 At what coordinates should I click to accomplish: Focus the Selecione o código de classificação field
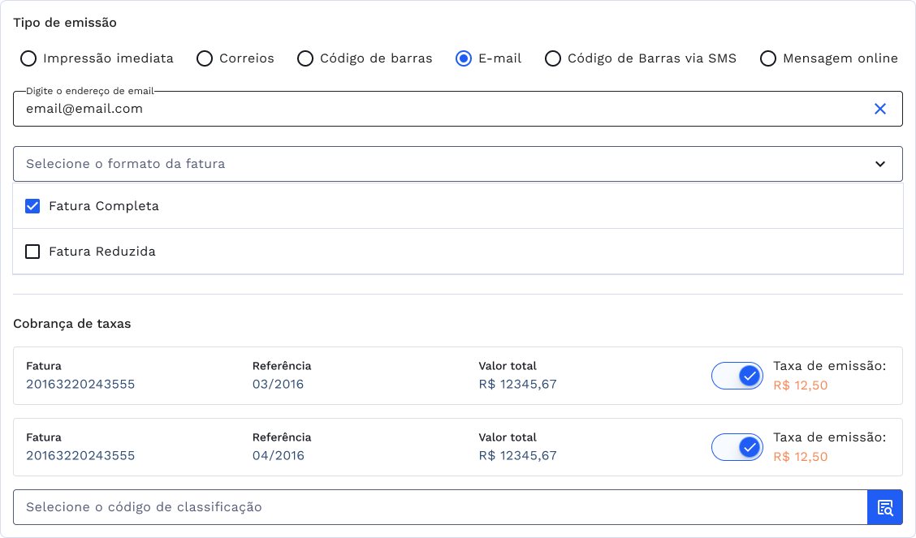point(439,507)
